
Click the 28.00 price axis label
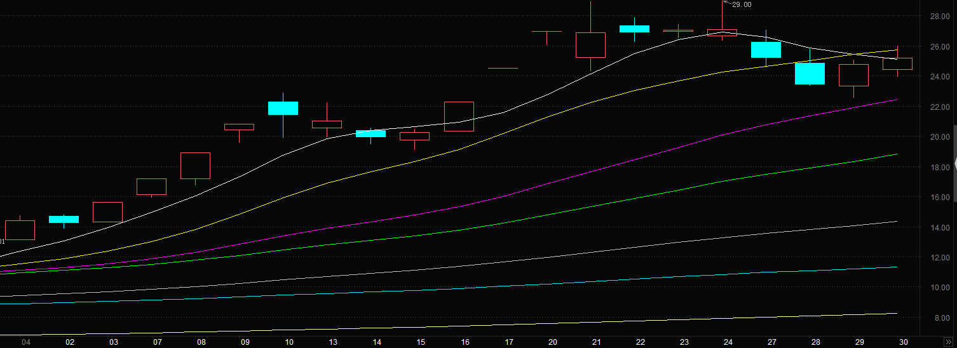pyautogui.click(x=939, y=17)
